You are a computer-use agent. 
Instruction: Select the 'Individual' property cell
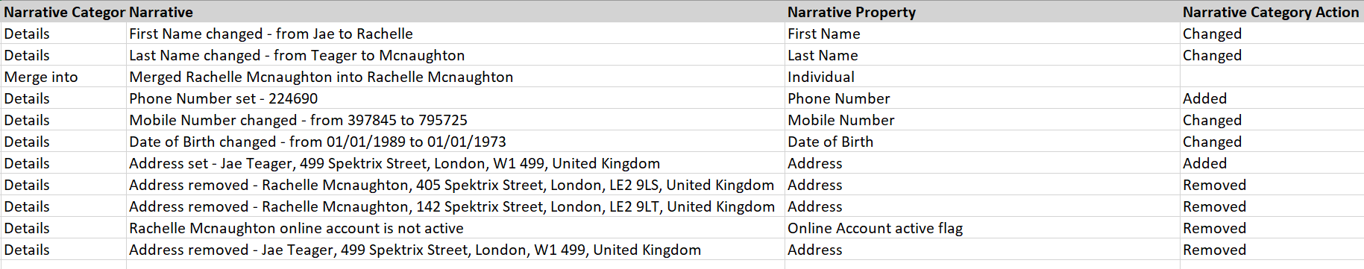983,77
